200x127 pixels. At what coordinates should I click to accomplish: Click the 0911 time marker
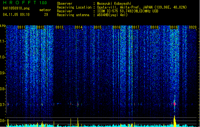21,27
